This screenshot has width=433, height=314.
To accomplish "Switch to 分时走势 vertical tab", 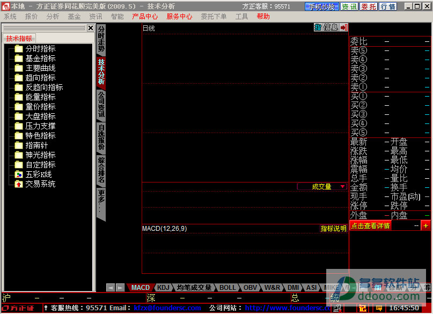I will pos(101,39).
